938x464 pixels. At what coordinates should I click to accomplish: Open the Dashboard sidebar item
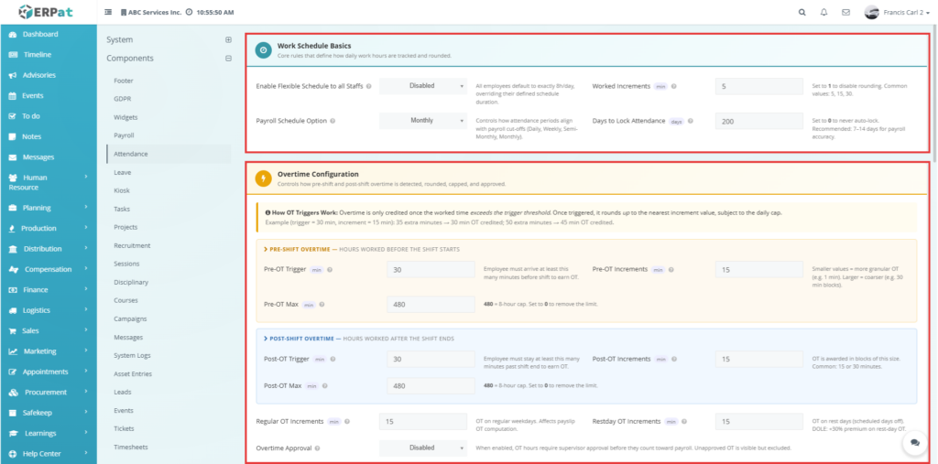tap(40, 35)
